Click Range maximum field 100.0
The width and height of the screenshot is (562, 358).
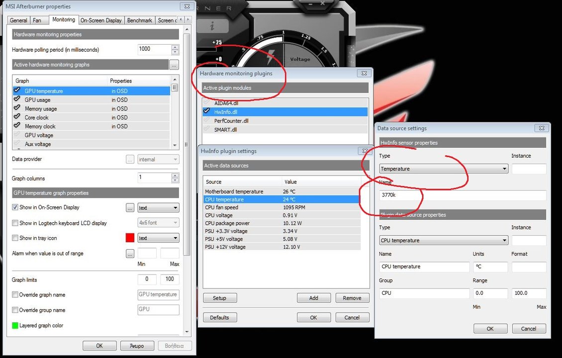[529, 293]
